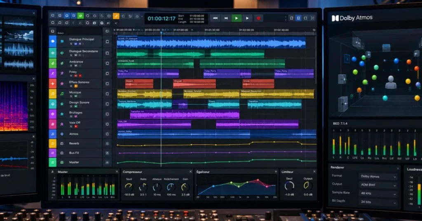Click the orange highlighted button in top toolbar
422x221 pixels.
(x=116, y=16)
